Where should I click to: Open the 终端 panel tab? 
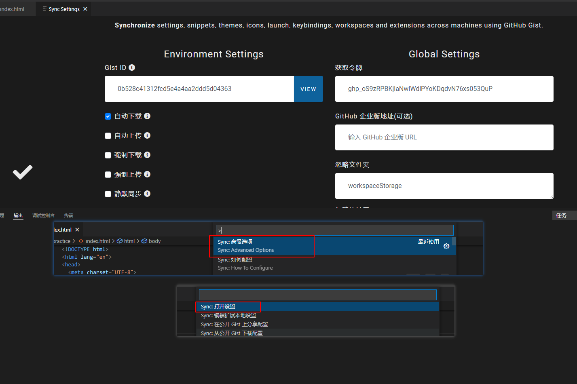69,215
